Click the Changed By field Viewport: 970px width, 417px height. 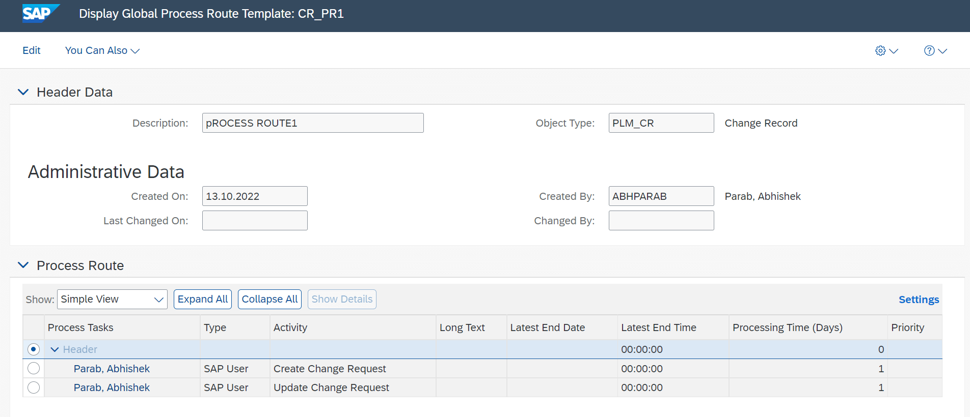point(661,221)
